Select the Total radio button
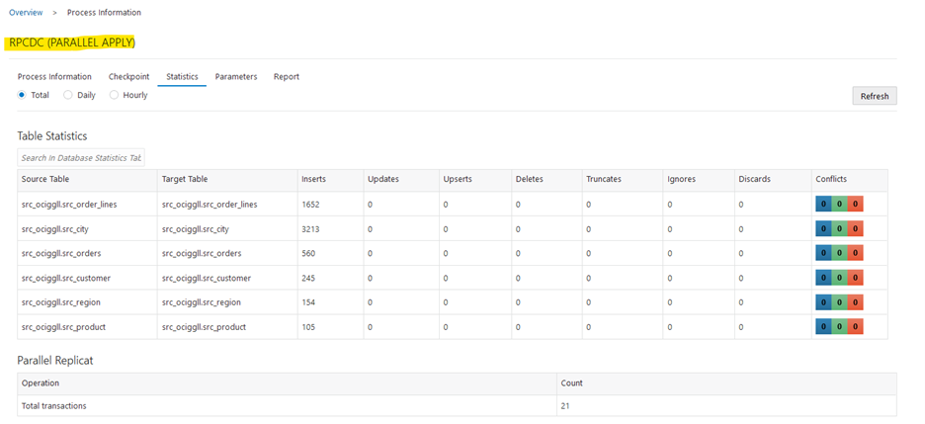 [22, 95]
